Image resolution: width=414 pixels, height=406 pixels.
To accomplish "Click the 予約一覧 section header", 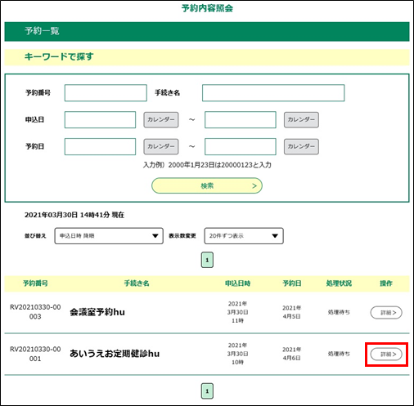I will tap(207, 32).
